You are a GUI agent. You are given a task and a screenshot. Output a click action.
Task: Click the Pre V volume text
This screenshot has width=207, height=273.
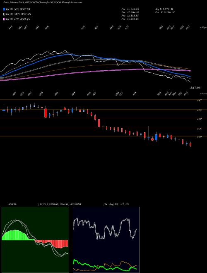165,12
